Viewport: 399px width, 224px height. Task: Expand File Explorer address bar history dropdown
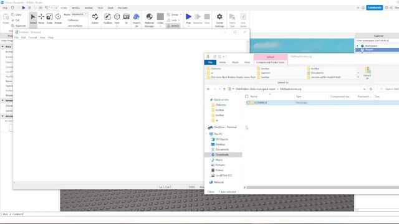364,89
